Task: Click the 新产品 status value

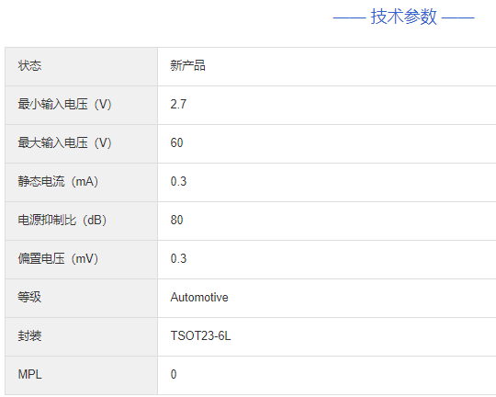Action: (188, 65)
